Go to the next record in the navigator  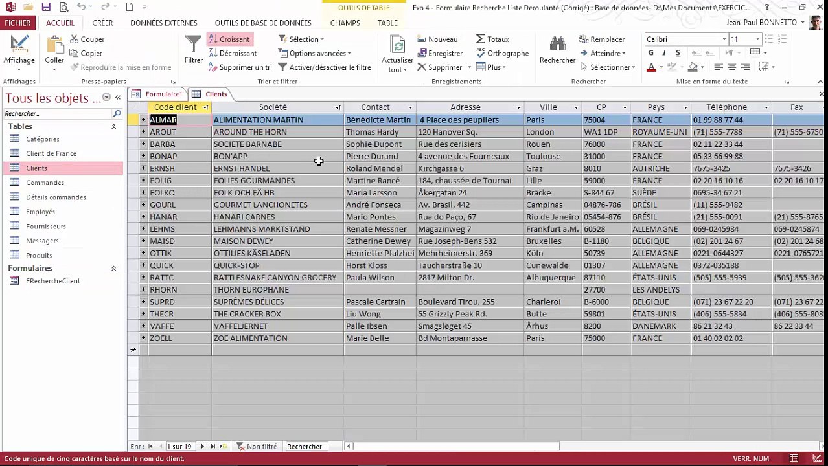(x=202, y=447)
